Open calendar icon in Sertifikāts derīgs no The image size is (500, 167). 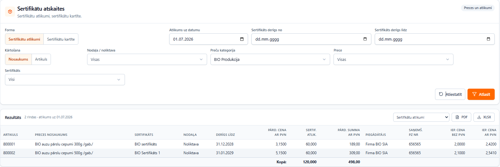click(x=365, y=39)
